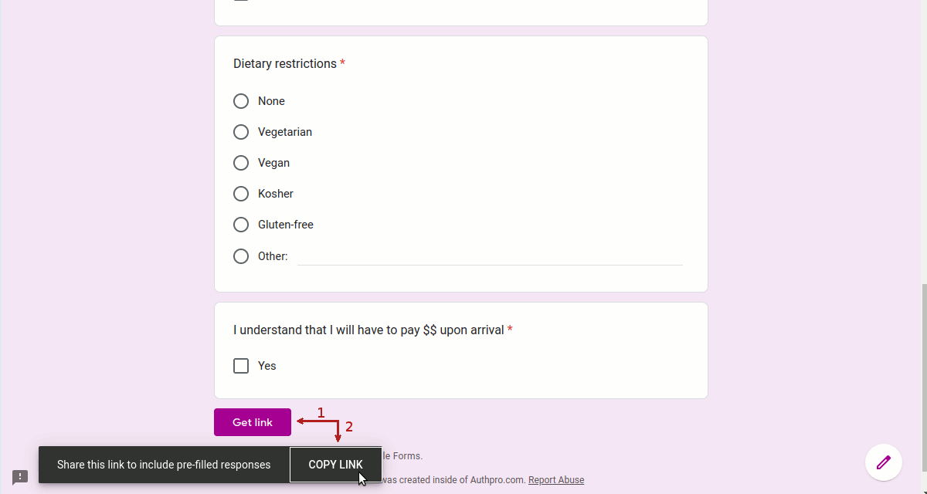The width and height of the screenshot is (927, 494).
Task: Click the page's vertical scrollbar thumb
Action: pyautogui.click(x=923, y=386)
